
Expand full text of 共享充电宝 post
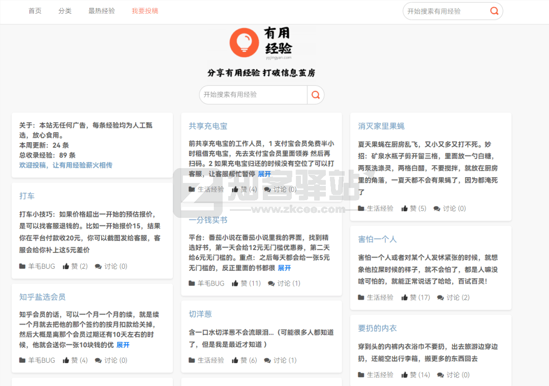coord(264,174)
